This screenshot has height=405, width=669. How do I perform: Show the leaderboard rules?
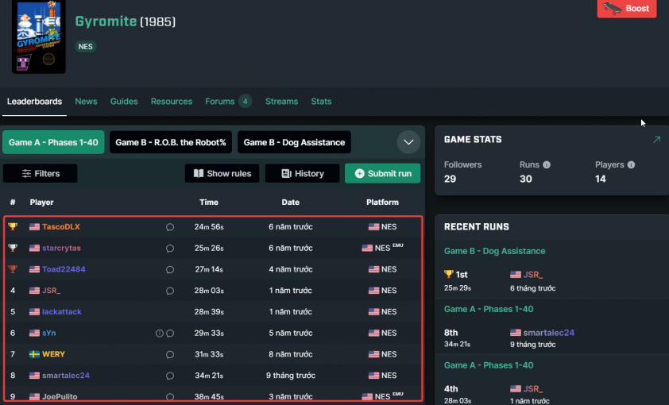coord(222,173)
